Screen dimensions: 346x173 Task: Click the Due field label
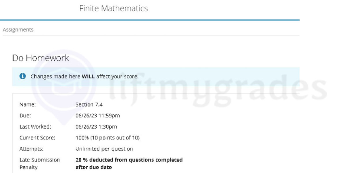25,116
